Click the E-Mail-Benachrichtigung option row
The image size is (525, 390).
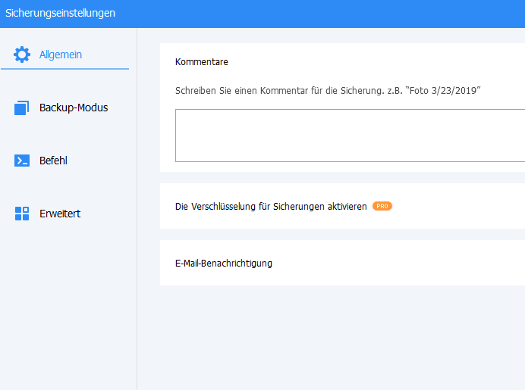342,263
